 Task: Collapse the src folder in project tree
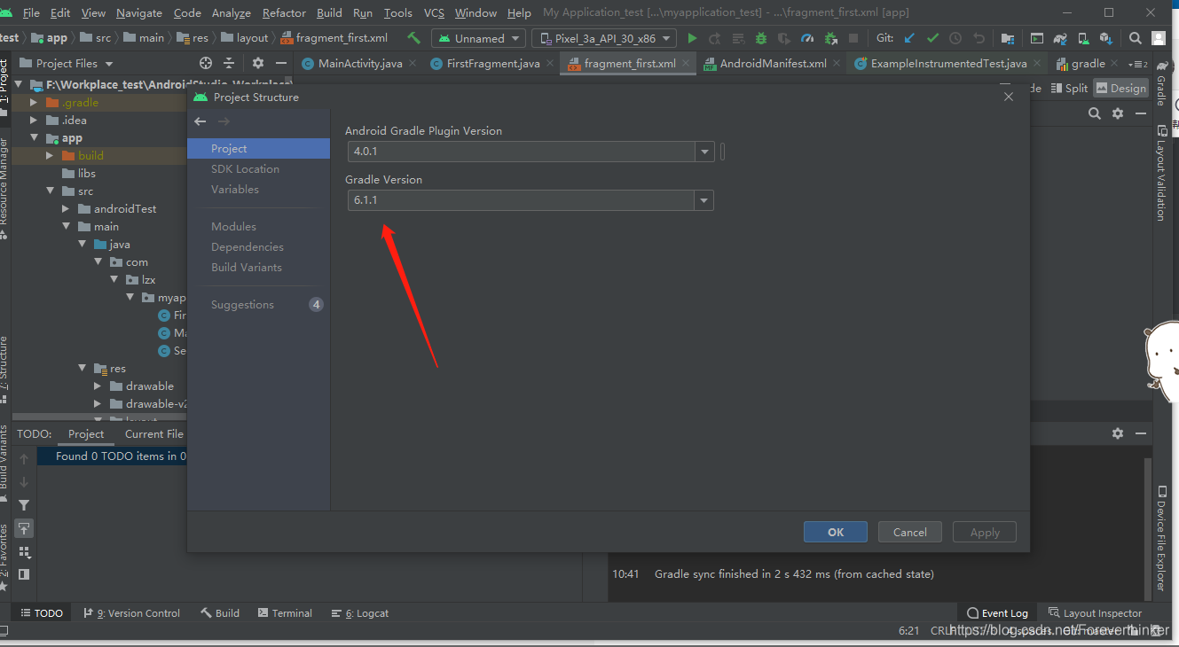coord(51,191)
